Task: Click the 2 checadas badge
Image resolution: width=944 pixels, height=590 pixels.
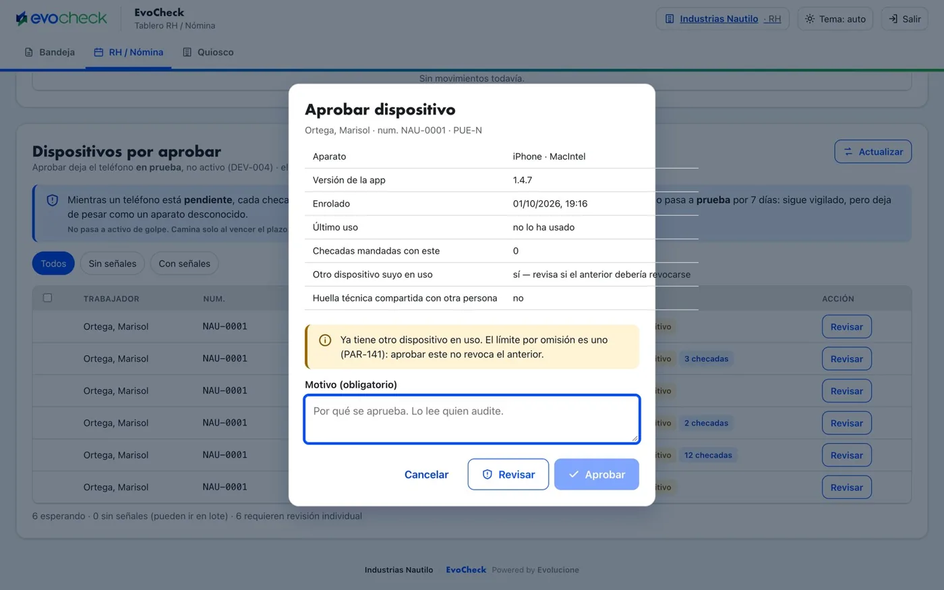Action: click(x=706, y=423)
